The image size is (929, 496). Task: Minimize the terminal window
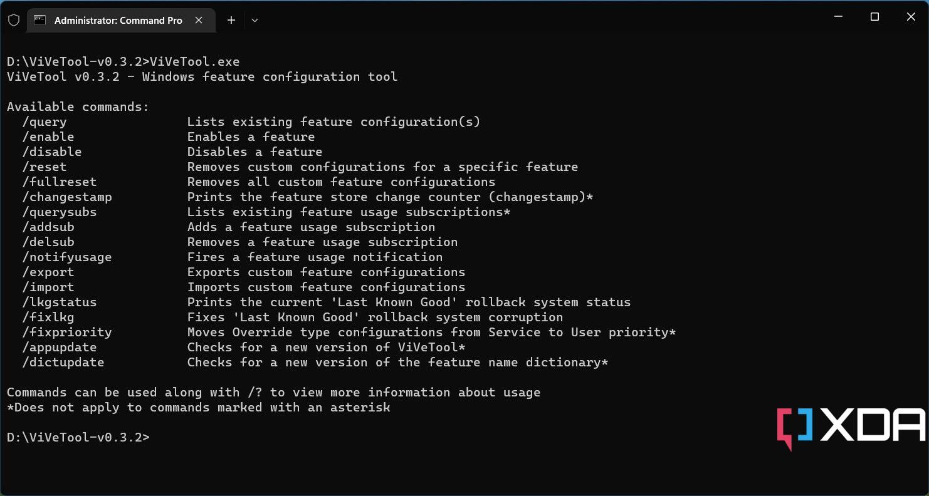coord(838,17)
